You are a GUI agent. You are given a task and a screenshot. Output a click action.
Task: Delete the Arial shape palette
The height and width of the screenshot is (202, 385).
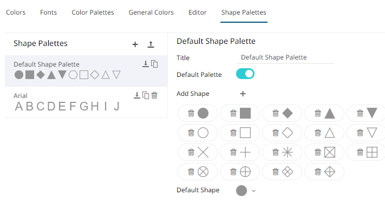[x=154, y=95]
